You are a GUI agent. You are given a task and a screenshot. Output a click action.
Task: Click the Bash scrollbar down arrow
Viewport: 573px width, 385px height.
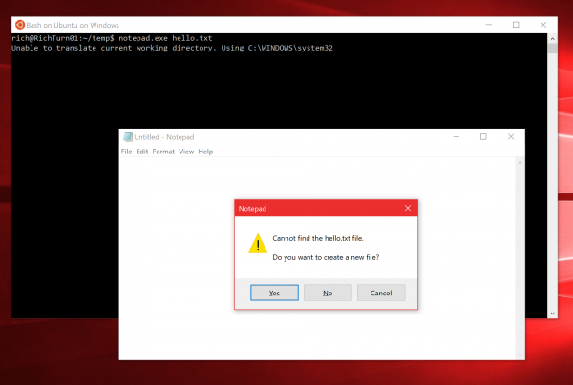[553, 314]
